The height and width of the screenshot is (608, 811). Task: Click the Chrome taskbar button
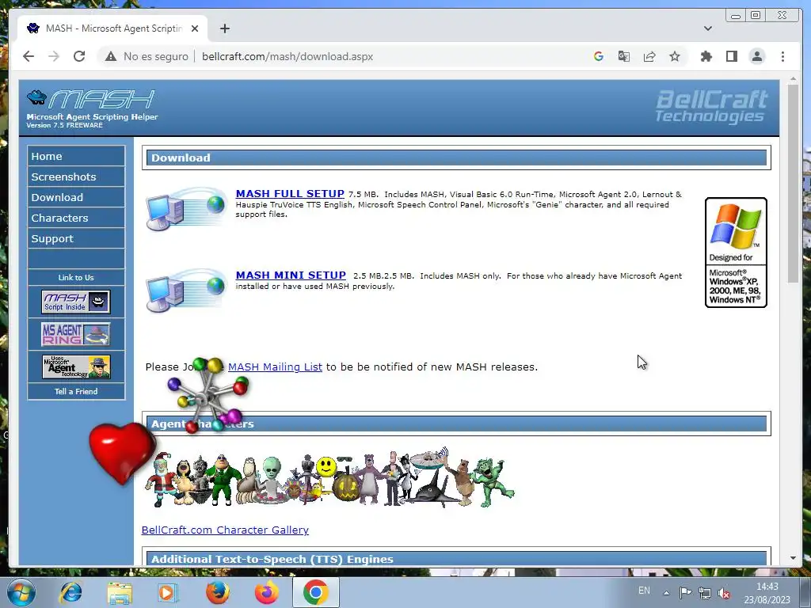click(x=316, y=592)
